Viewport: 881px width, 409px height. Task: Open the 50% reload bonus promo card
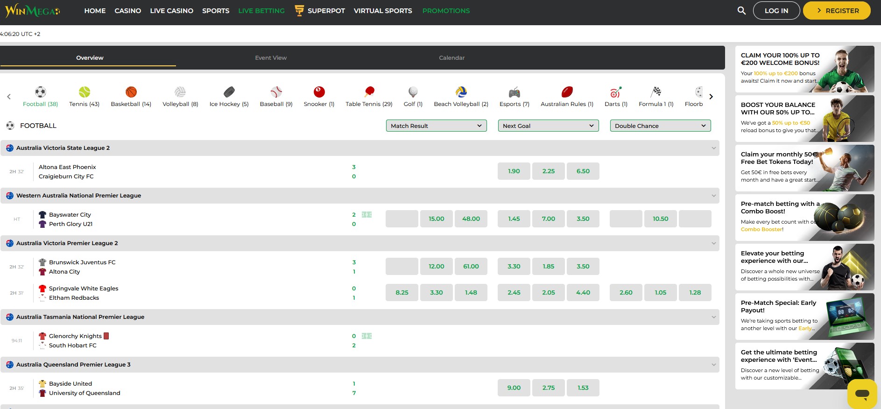click(804, 119)
